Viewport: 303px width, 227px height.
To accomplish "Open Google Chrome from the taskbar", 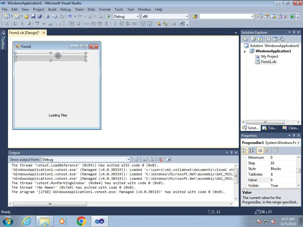I will (81, 221).
